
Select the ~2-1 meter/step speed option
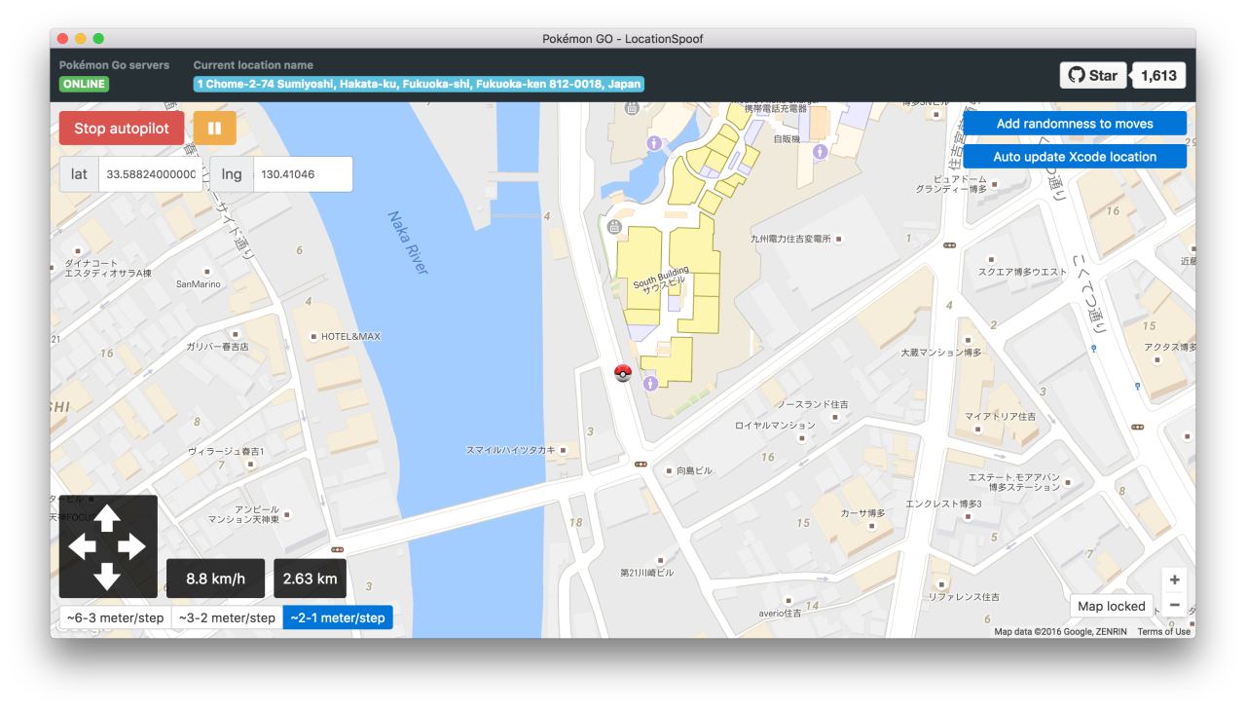[x=338, y=617]
